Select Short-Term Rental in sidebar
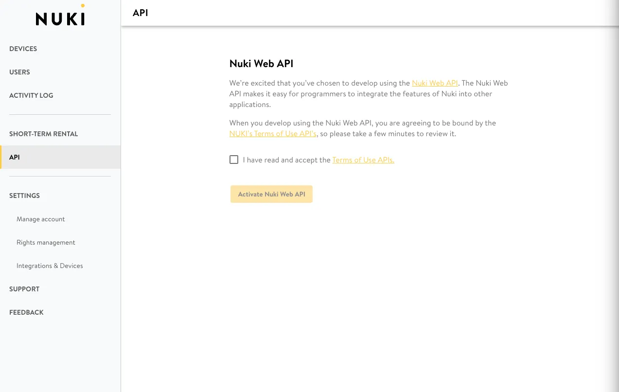Viewport: 619px width, 392px height. pyautogui.click(x=44, y=134)
